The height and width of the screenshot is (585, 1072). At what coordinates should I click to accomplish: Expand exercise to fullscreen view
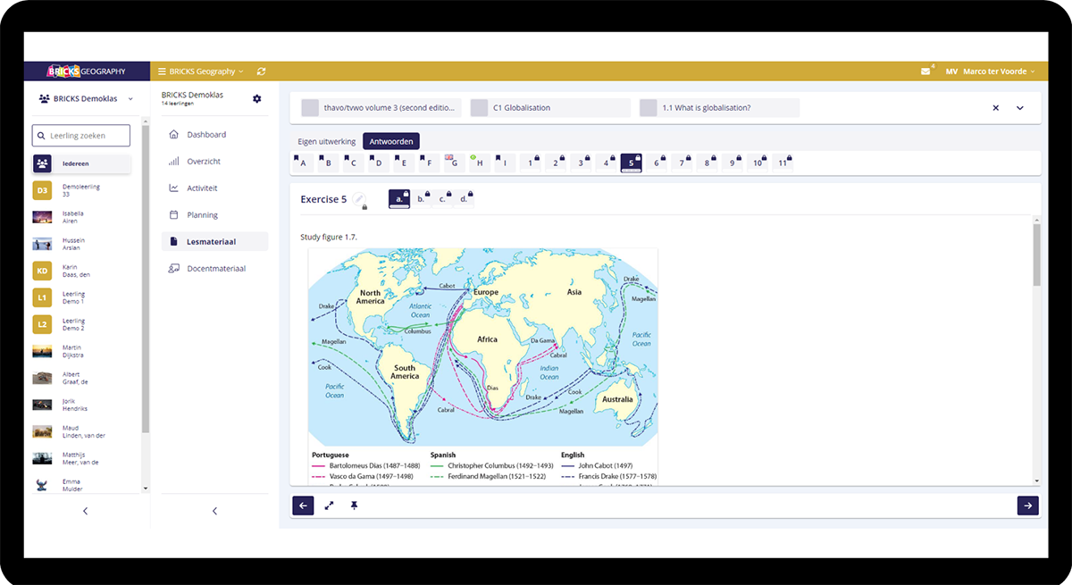[329, 506]
